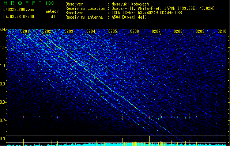Viewport: 230px width, 146px height.
Task: Click the tallest yellow spike in bottom power graph
Action: pos(149,141)
